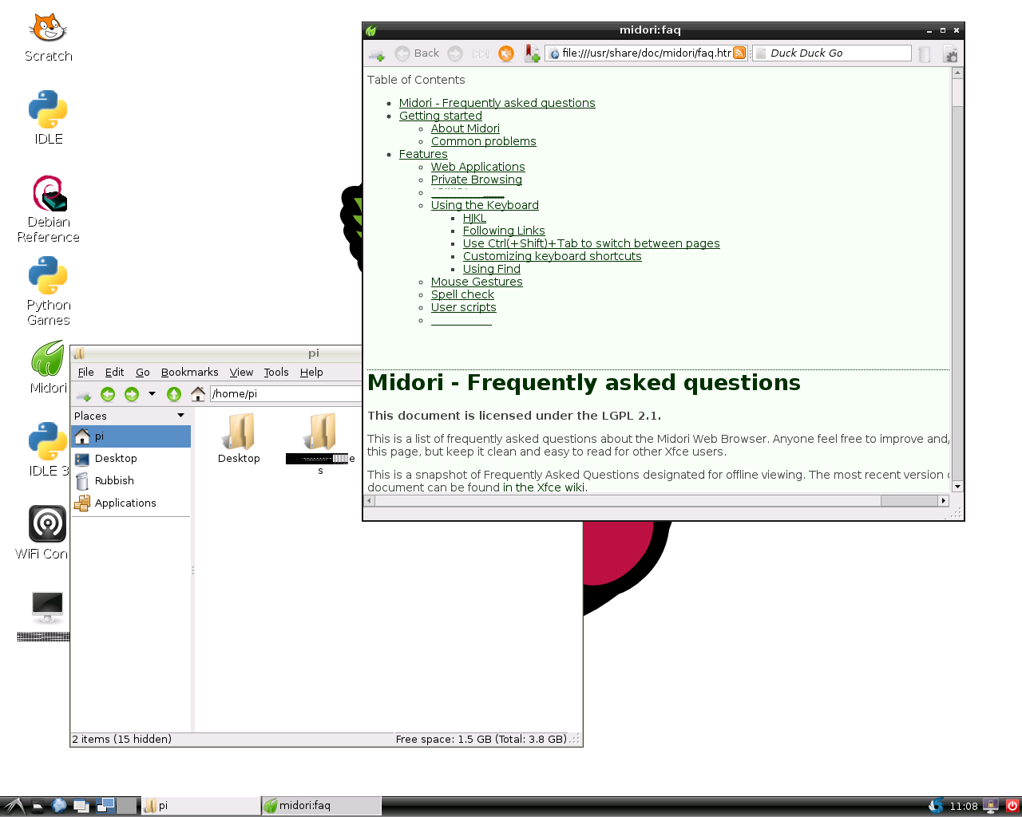Open the search engine dropdown beside Duck Duck Go
This screenshot has width=1022, height=817.
[x=760, y=53]
